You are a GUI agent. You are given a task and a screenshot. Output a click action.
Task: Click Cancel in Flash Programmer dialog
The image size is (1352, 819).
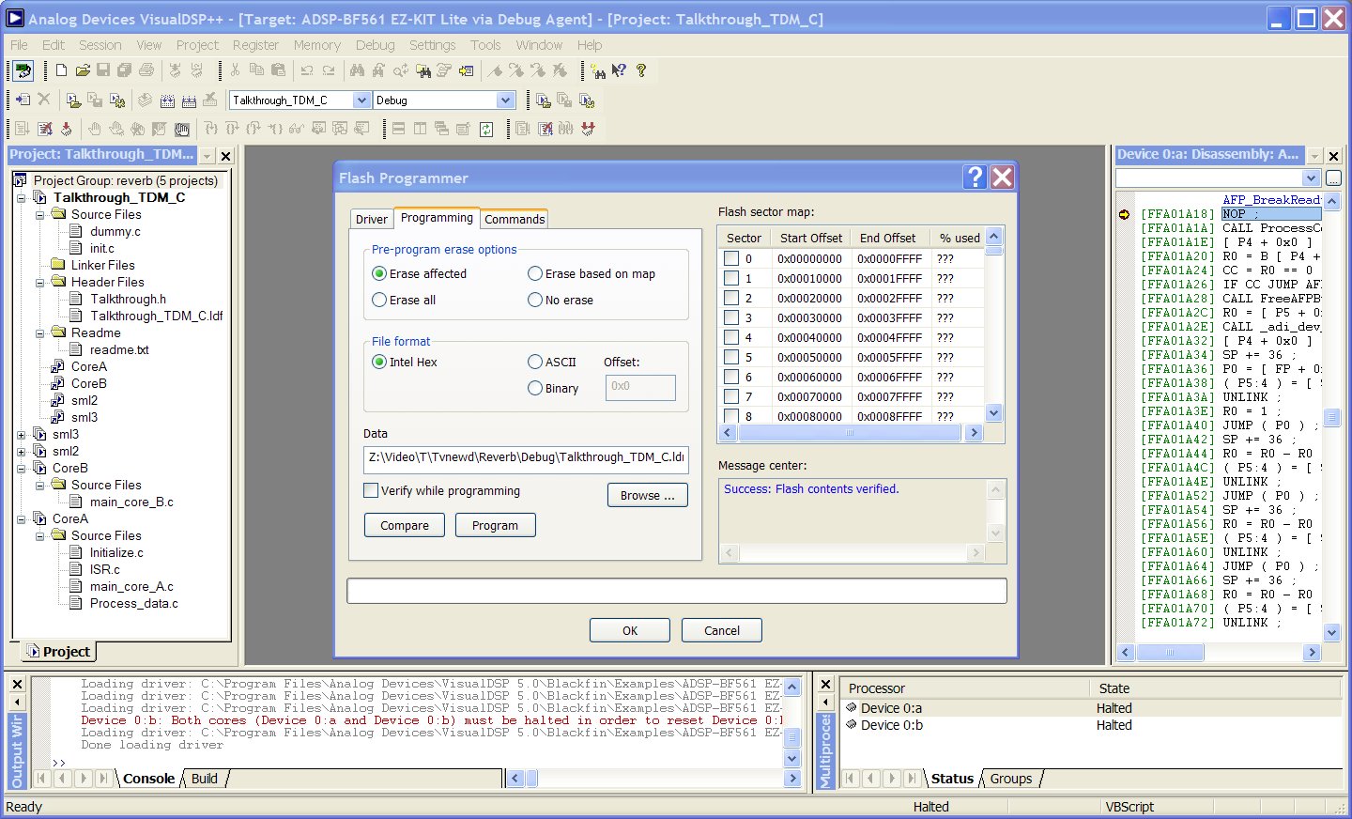pos(721,630)
